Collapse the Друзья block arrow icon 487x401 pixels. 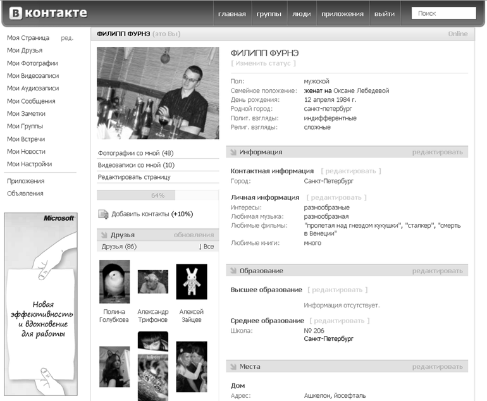coord(103,235)
